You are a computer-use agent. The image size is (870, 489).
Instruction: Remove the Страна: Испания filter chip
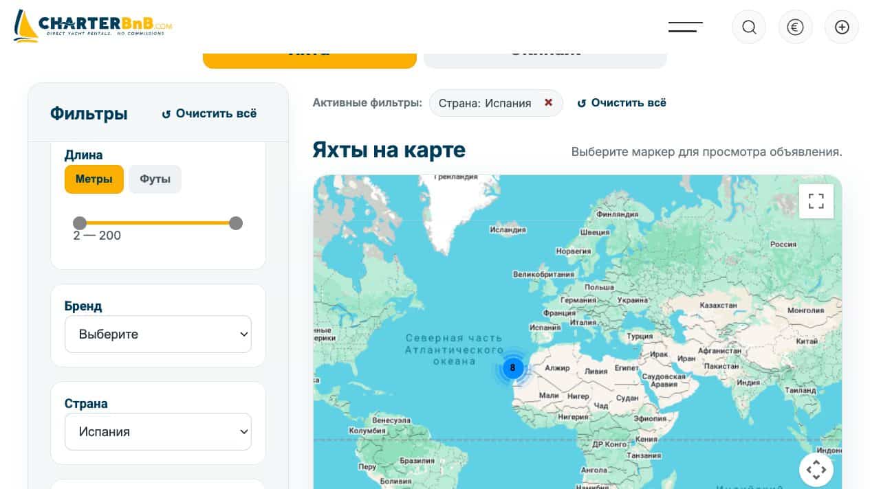[x=548, y=102]
